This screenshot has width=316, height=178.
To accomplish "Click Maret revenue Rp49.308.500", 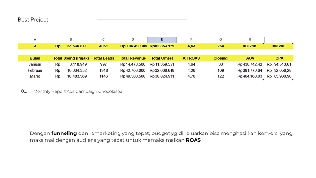I will point(133,76).
